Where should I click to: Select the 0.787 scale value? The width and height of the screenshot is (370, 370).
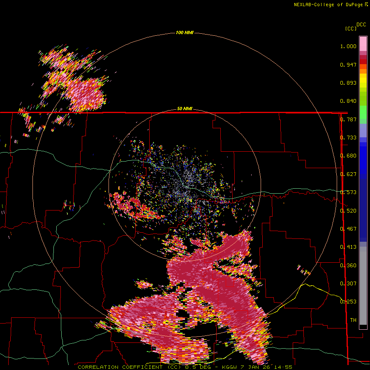tap(348, 119)
